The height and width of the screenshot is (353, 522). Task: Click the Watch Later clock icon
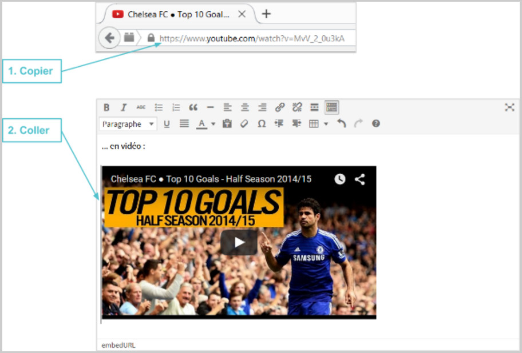click(339, 179)
